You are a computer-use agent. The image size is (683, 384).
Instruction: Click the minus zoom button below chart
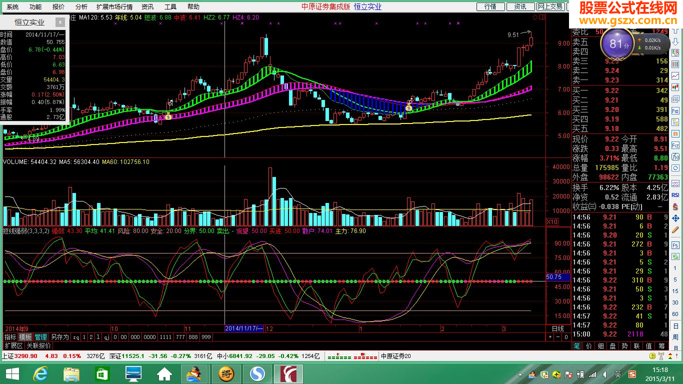558,337
